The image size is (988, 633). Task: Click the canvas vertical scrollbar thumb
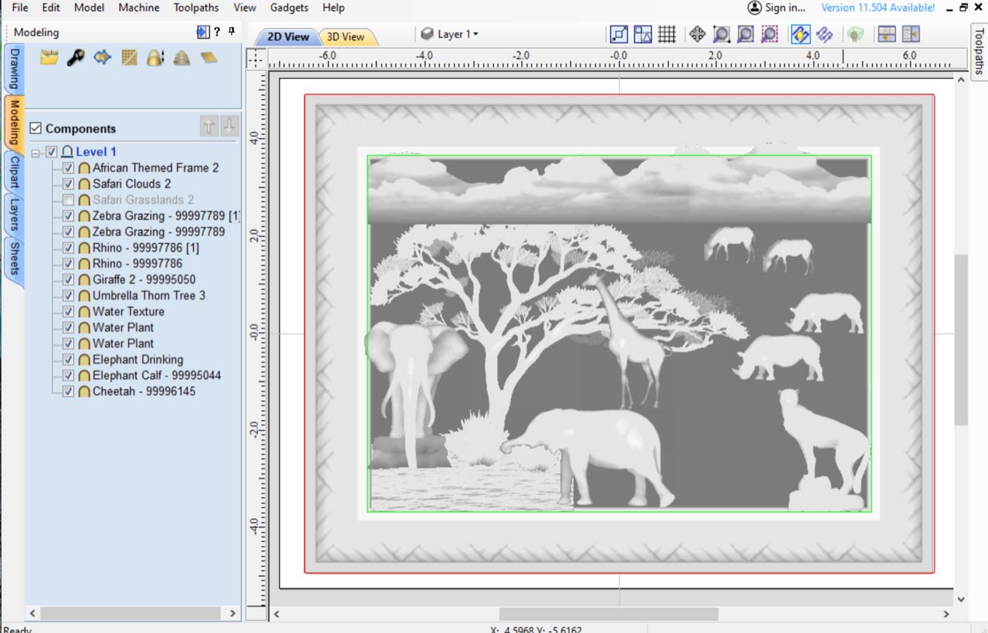pos(960,340)
